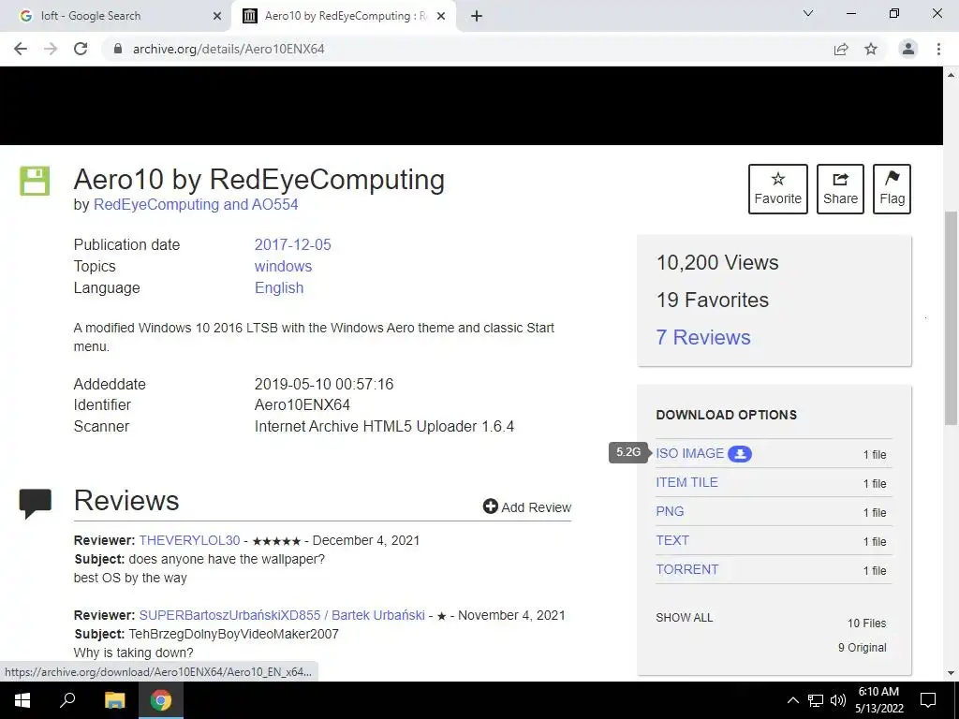Viewport: 959px width, 719px height.
Task: Open the English language link
Action: tap(279, 287)
